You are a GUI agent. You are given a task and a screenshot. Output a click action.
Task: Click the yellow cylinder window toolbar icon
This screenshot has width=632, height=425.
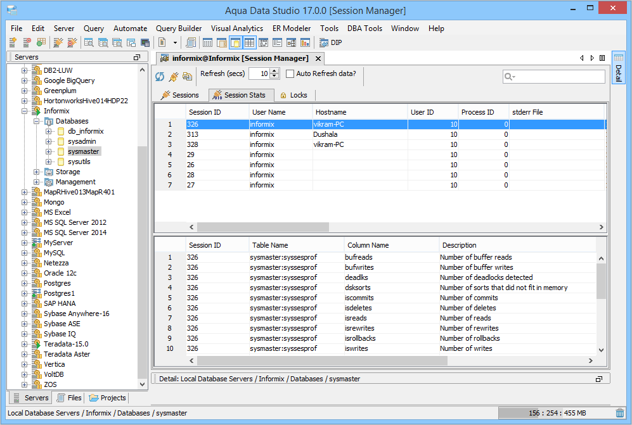pyautogui.click(x=235, y=42)
